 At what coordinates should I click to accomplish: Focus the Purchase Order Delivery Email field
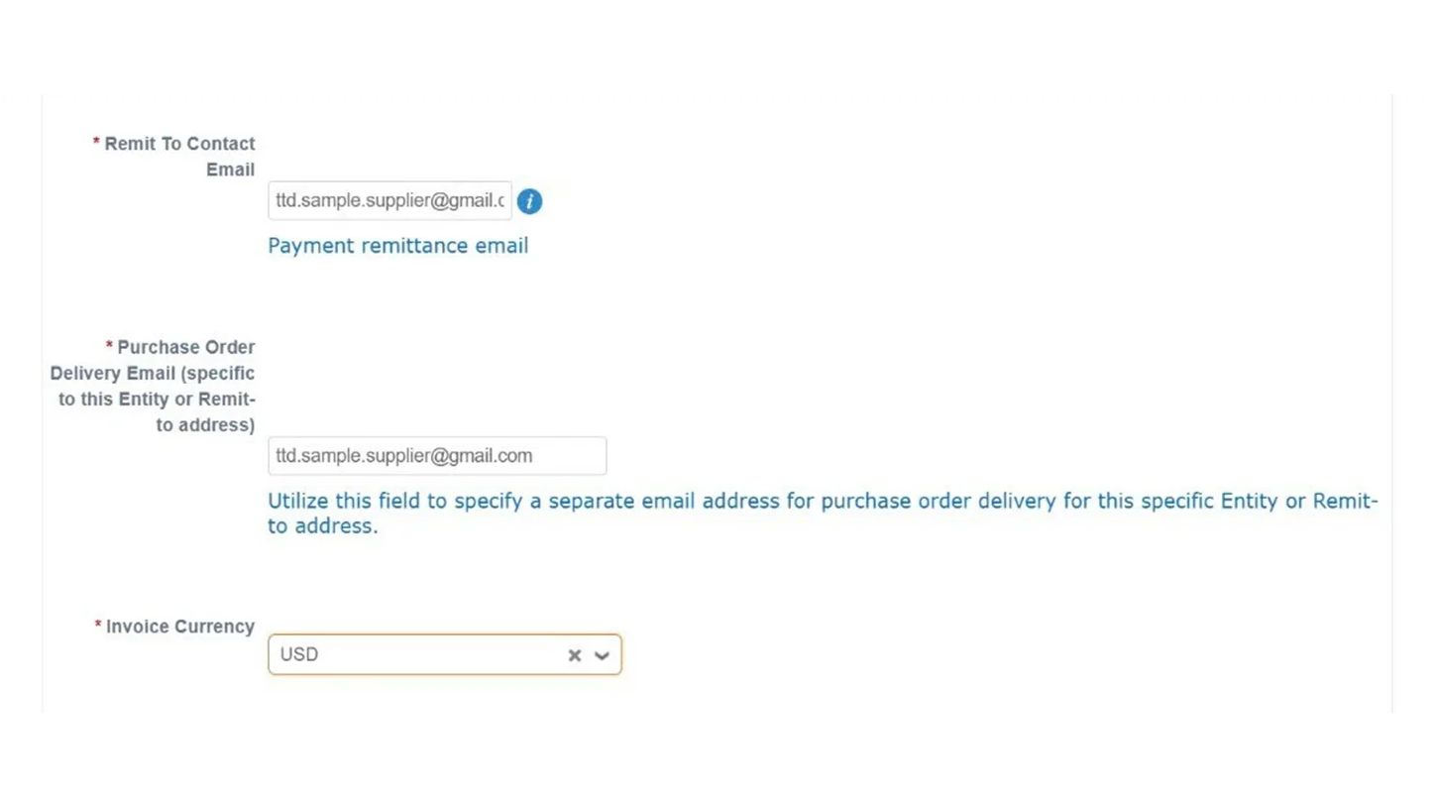(x=436, y=456)
